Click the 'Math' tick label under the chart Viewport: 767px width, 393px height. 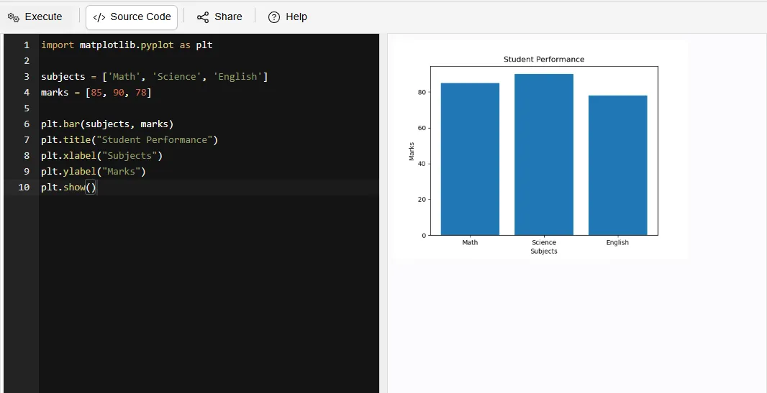[x=470, y=242]
